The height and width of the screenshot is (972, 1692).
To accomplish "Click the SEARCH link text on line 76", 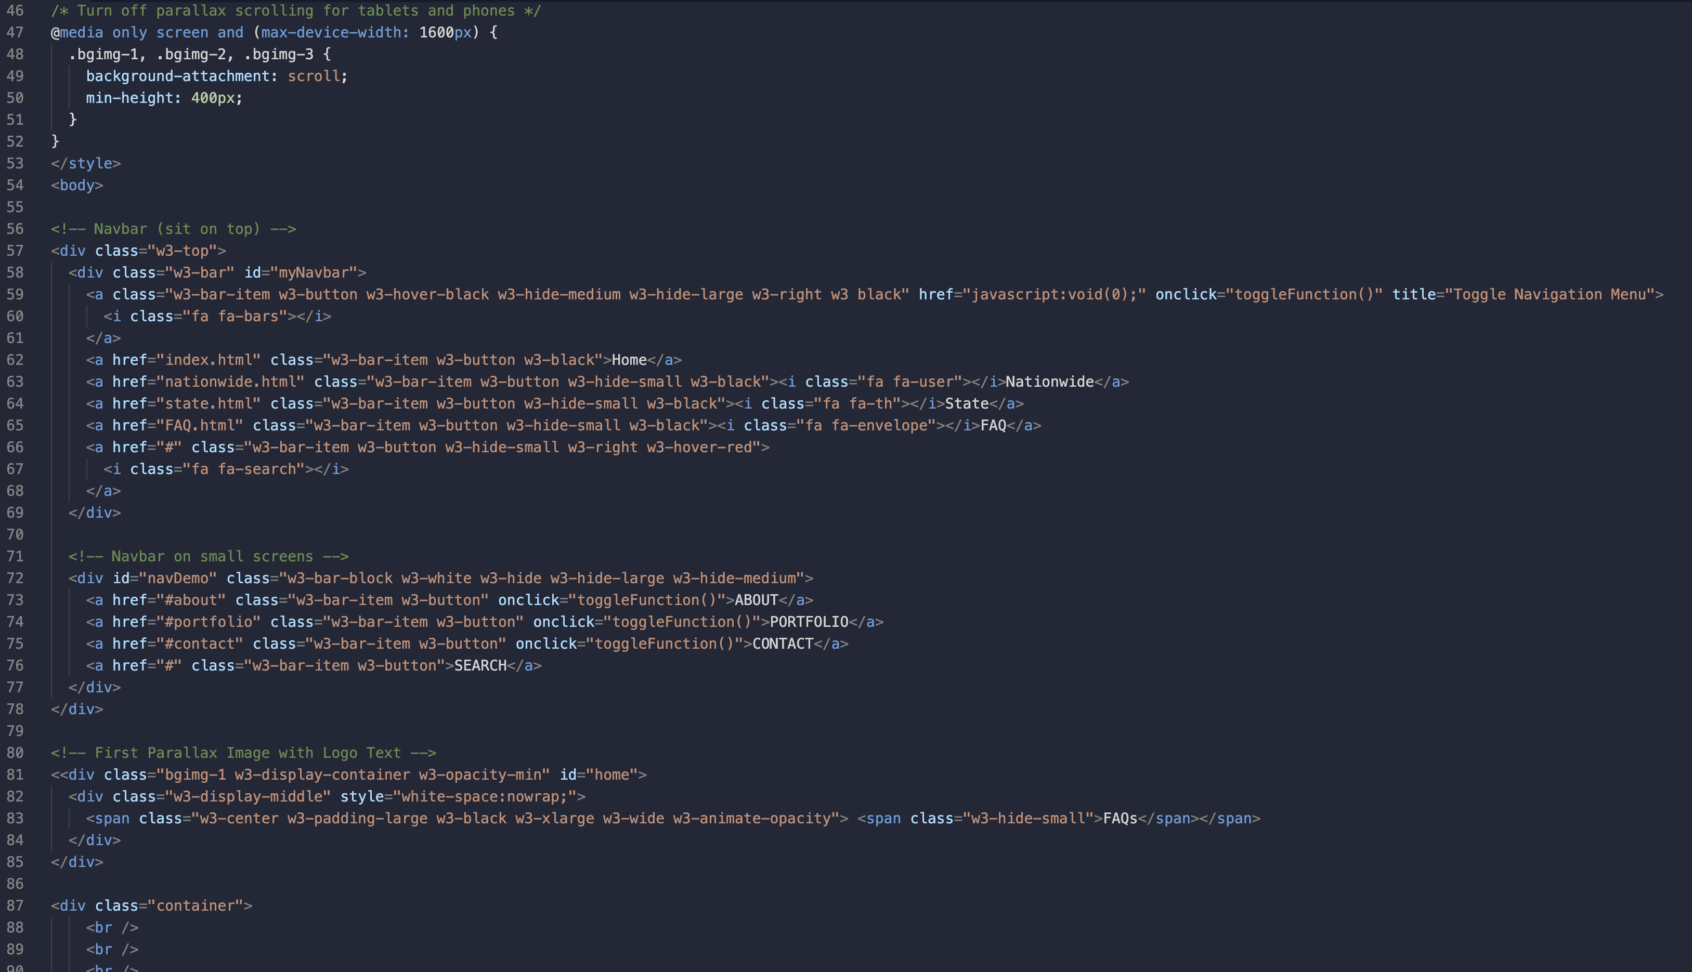I will point(480,665).
